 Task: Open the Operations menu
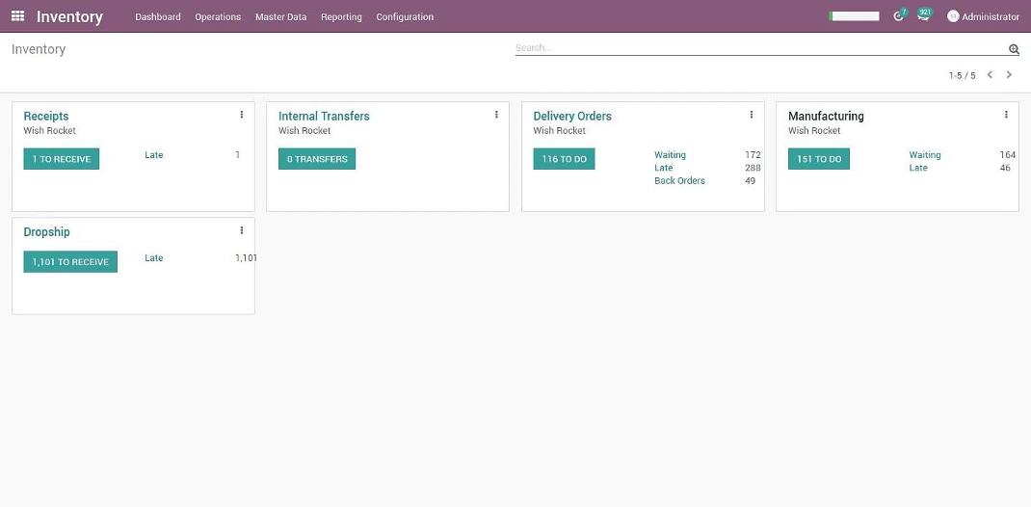(x=218, y=17)
